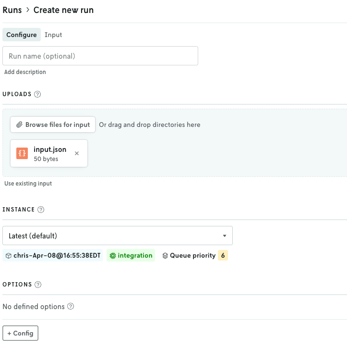Click the OPTIONS section heading
The width and height of the screenshot is (347, 348).
tap(17, 285)
